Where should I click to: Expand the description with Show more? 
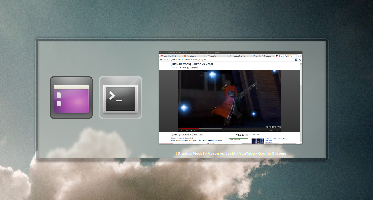pos(209,143)
